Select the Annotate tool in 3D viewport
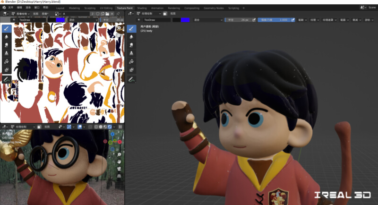The image size is (378, 205). (x=131, y=79)
